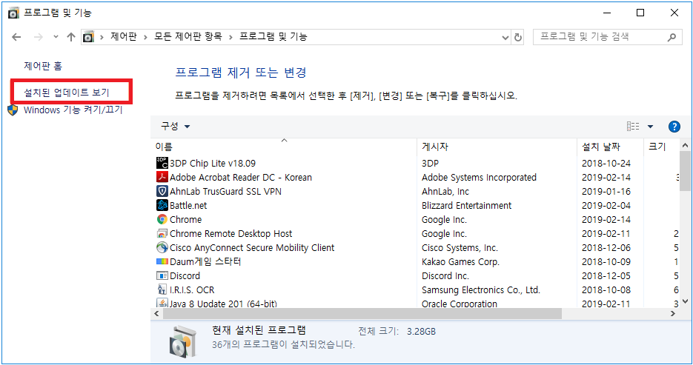Select the 2018-12-06 install date cell
This screenshot has height=365, width=693.
(606, 248)
